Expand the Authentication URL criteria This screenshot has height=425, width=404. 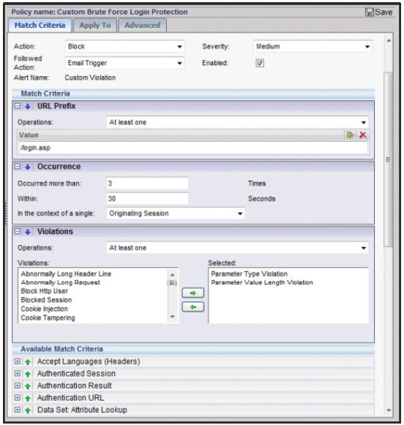[18, 398]
